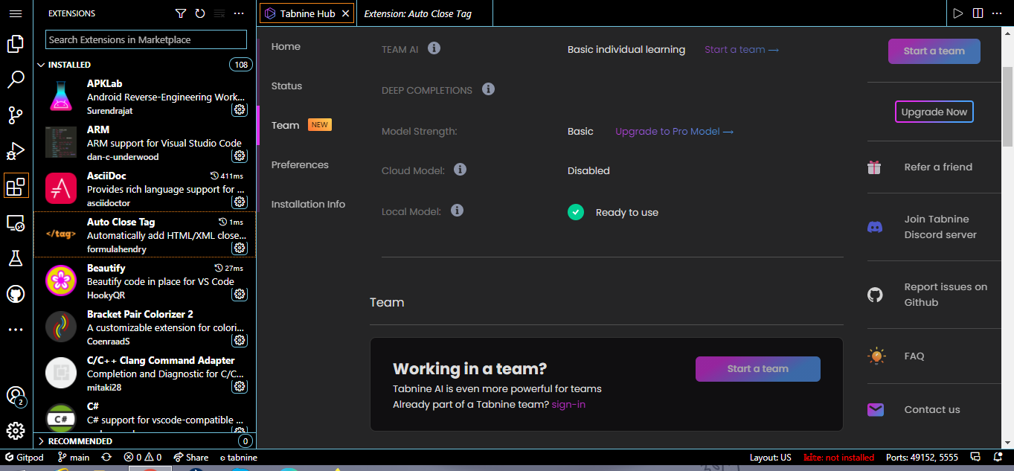1014x471 pixels.
Task: Click the Run play icon in editor toolbar
Action: click(958, 13)
